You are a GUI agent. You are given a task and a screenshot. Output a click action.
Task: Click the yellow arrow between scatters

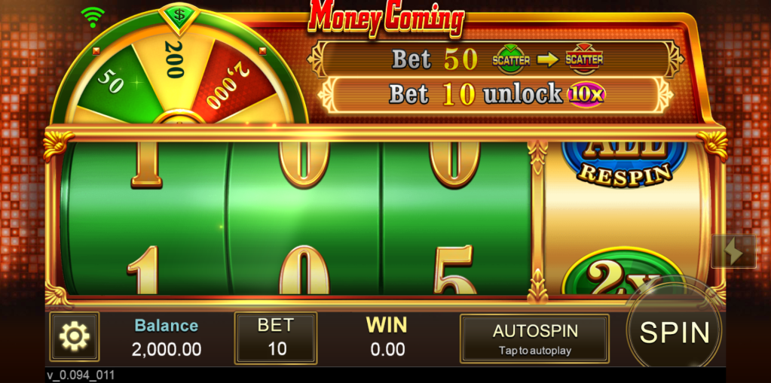pyautogui.click(x=547, y=60)
